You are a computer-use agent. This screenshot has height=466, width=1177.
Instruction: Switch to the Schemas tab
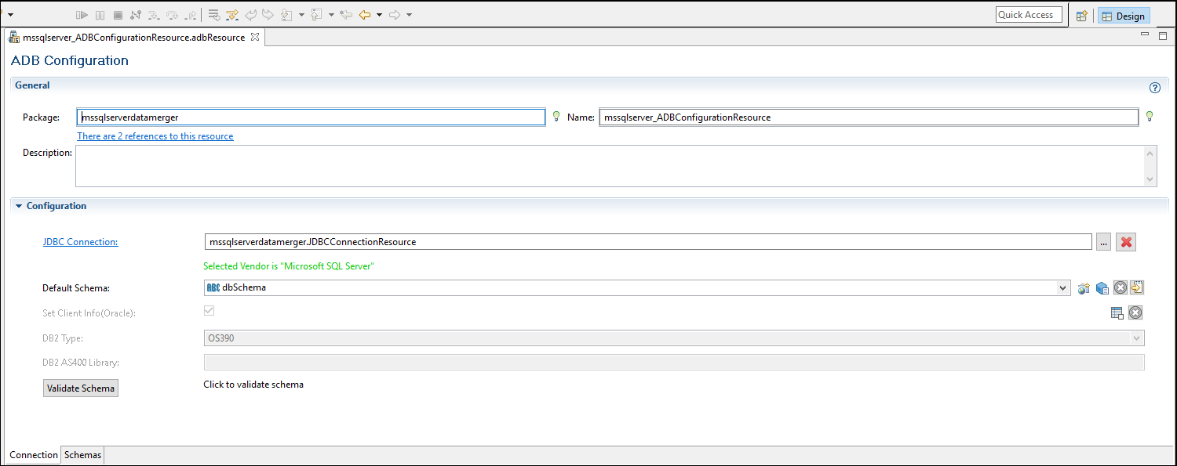point(82,455)
